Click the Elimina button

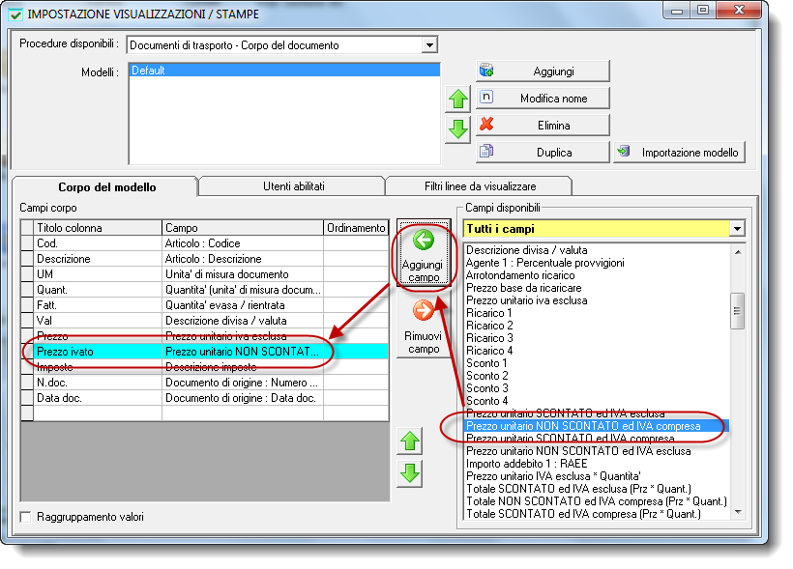543,125
